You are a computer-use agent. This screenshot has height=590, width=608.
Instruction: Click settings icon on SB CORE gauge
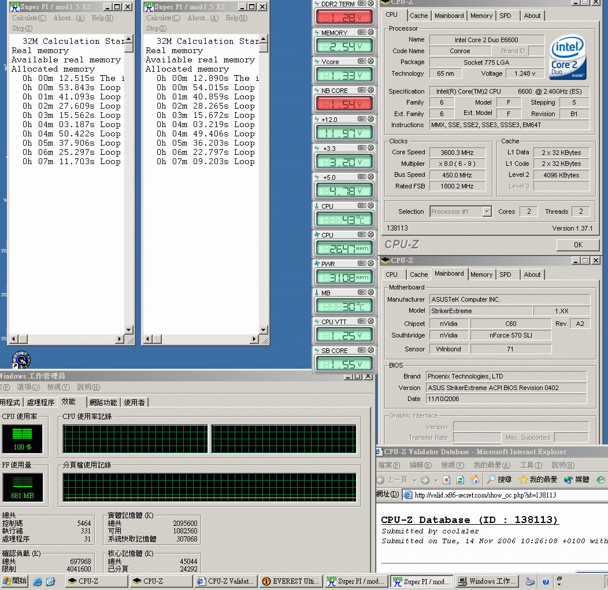[x=361, y=350]
